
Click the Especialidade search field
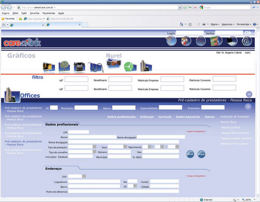pyautogui.click(x=171, y=108)
